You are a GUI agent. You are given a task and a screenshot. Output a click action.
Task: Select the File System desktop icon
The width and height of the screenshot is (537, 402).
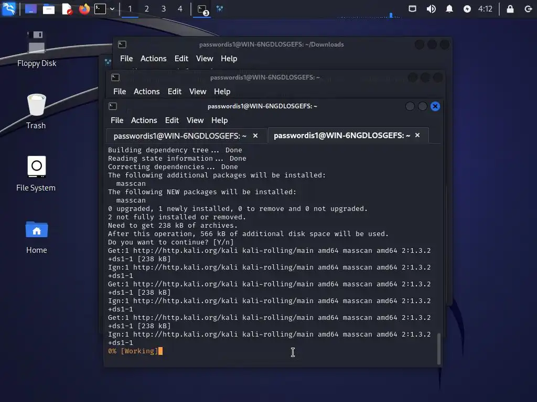coord(36,174)
